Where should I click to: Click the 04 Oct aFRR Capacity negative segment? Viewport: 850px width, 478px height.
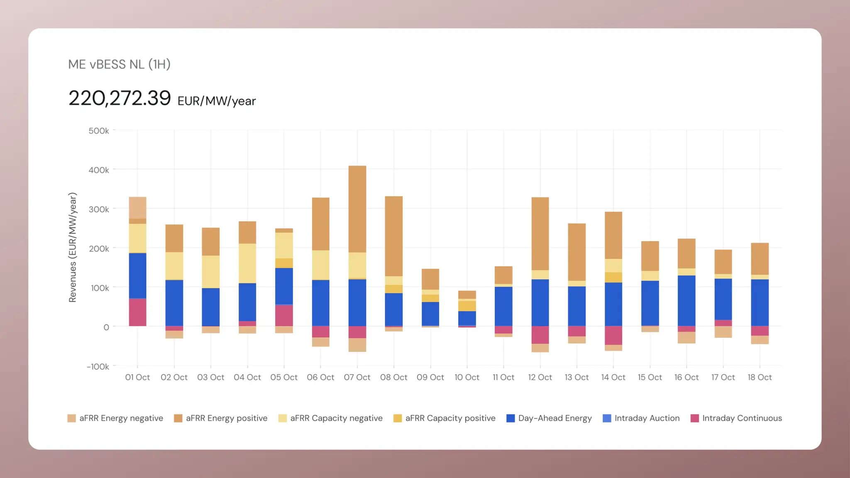(x=247, y=263)
